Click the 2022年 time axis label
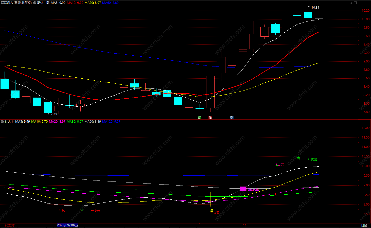 coord(10,225)
